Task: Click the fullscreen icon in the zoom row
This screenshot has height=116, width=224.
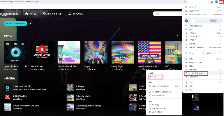Action: [x=221, y=53]
